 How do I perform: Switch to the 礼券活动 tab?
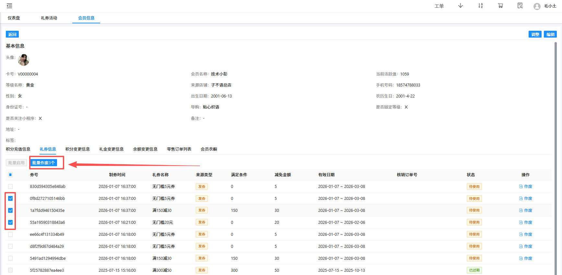(x=49, y=18)
